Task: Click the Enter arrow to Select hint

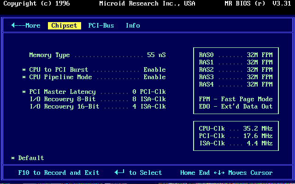Action: pyautogui.click(x=138, y=173)
